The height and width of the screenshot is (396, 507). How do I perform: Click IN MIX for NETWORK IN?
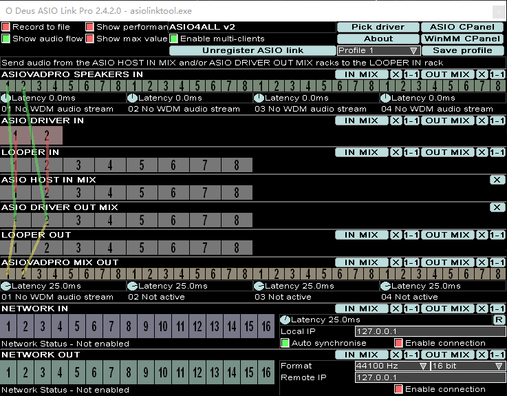pyautogui.click(x=361, y=309)
